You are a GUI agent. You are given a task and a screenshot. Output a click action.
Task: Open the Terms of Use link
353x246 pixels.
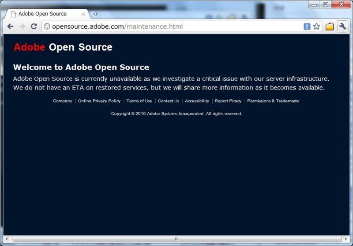tap(139, 101)
